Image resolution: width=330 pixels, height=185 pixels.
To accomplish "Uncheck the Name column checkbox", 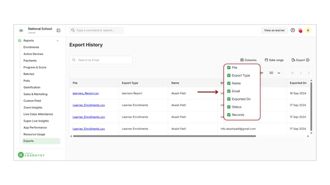I will [x=229, y=83].
